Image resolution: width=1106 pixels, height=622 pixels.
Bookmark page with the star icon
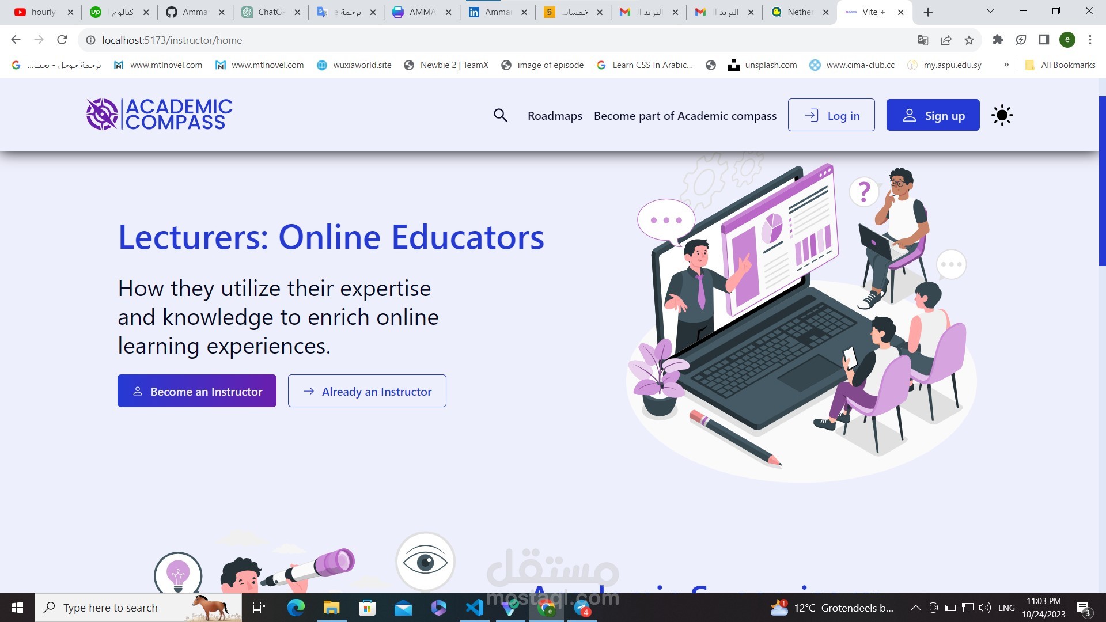click(969, 40)
